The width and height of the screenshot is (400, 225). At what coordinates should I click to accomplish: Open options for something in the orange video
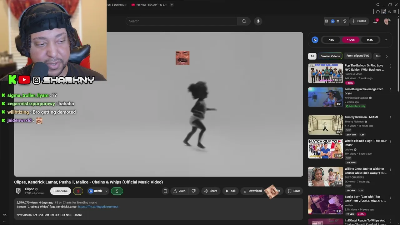(390, 90)
